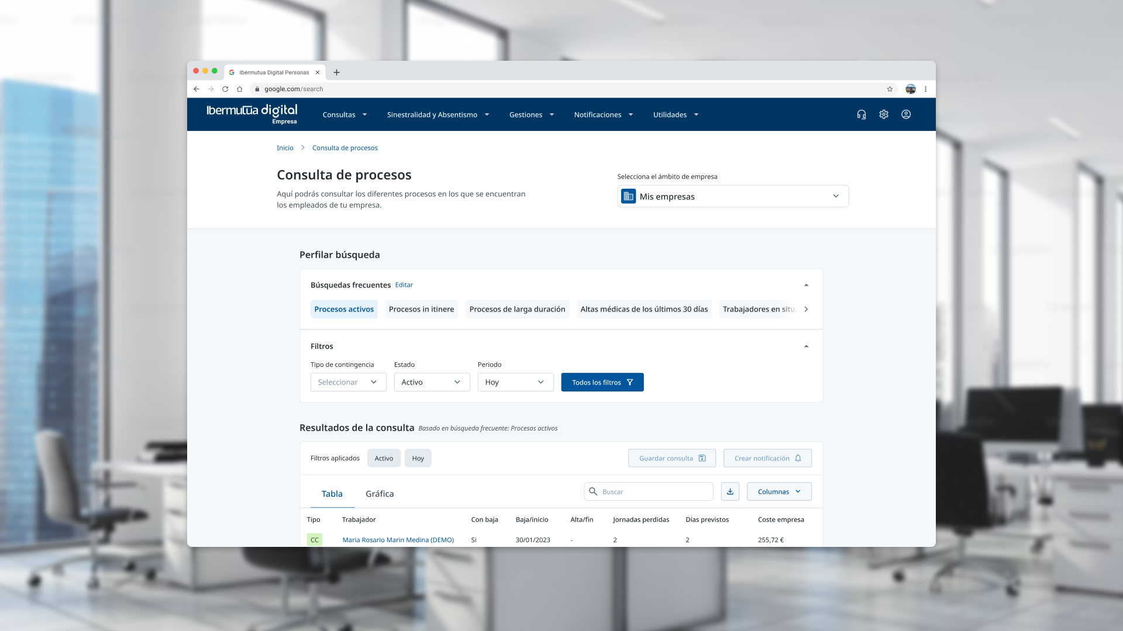Screen dimensions: 1123x631
Task: Open the browser three-dot menu
Action: pos(925,89)
